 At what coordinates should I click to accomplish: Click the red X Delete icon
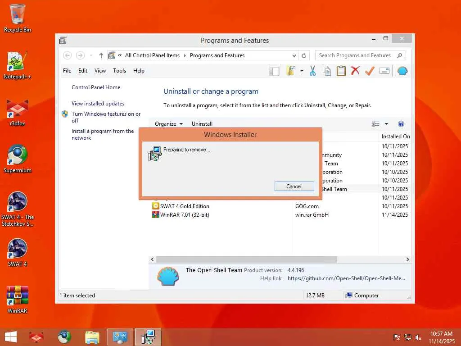pyautogui.click(x=355, y=71)
